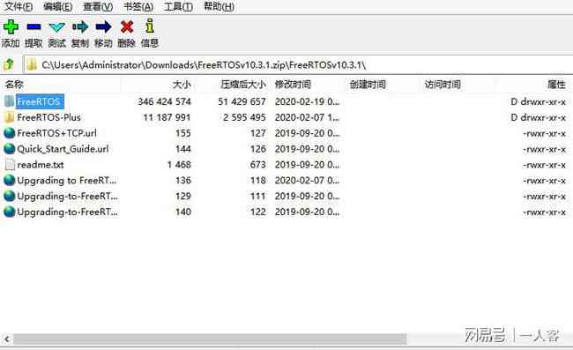Go up one folder with the up-arrow icon
The height and width of the screenshot is (350, 573).
click(x=9, y=64)
